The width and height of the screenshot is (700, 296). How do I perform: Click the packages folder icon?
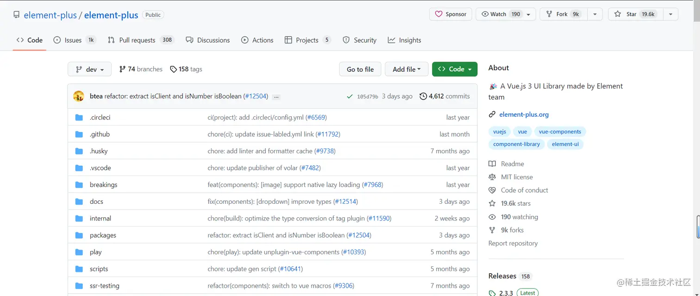(79, 235)
